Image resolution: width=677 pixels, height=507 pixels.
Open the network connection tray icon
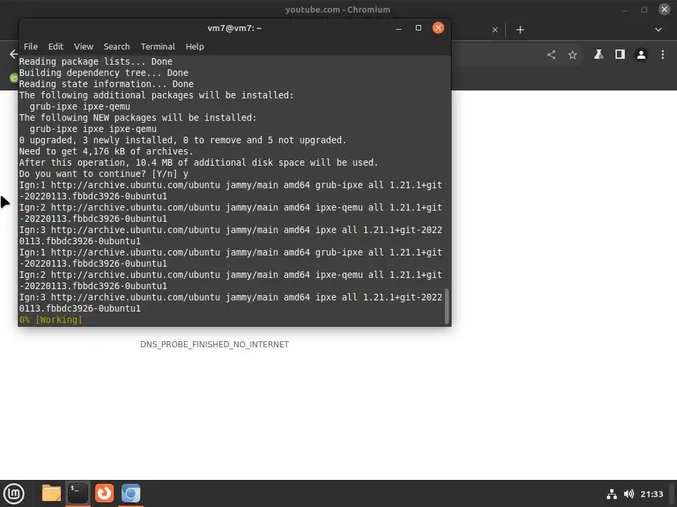(x=612, y=494)
